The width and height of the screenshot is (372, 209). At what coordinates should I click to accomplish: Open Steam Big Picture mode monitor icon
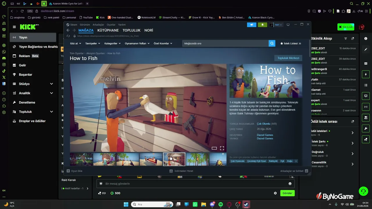[x=288, y=25]
